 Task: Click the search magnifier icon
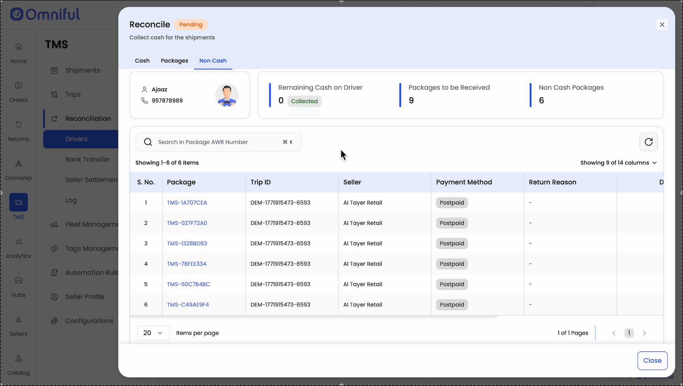pyautogui.click(x=148, y=142)
